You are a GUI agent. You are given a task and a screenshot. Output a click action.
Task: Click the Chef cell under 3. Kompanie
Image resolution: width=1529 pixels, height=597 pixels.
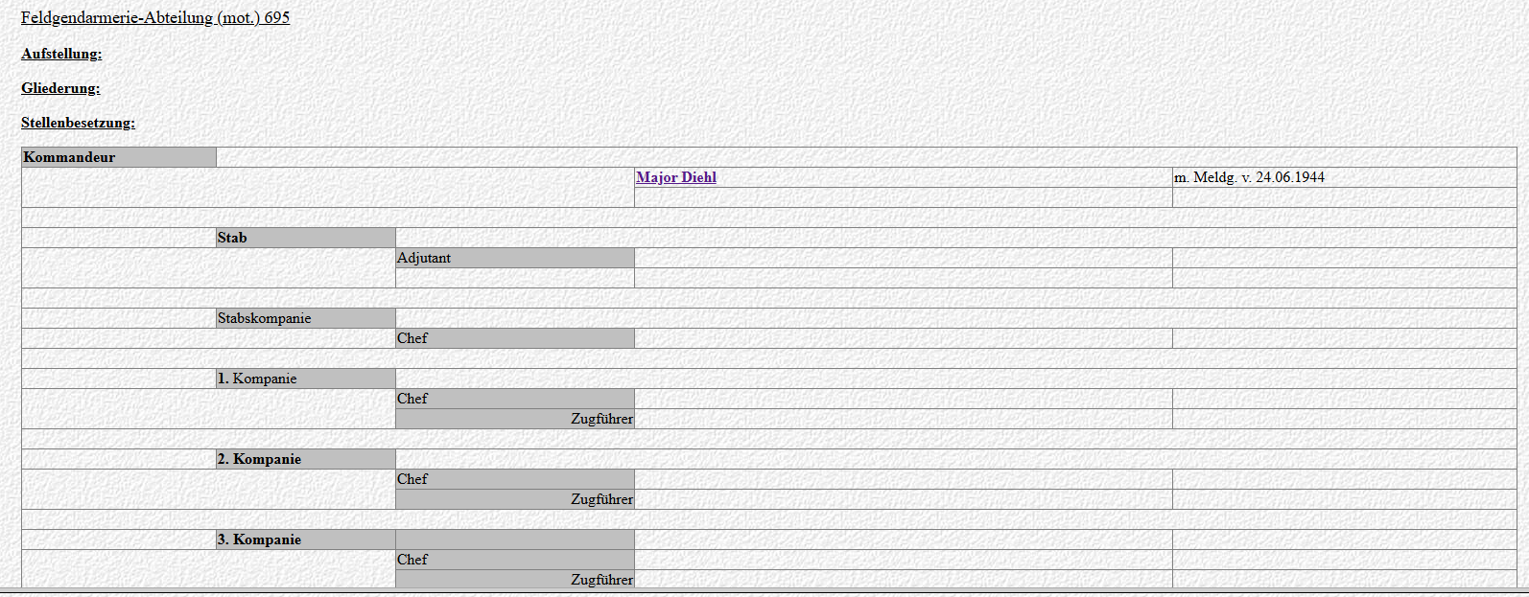tap(515, 560)
